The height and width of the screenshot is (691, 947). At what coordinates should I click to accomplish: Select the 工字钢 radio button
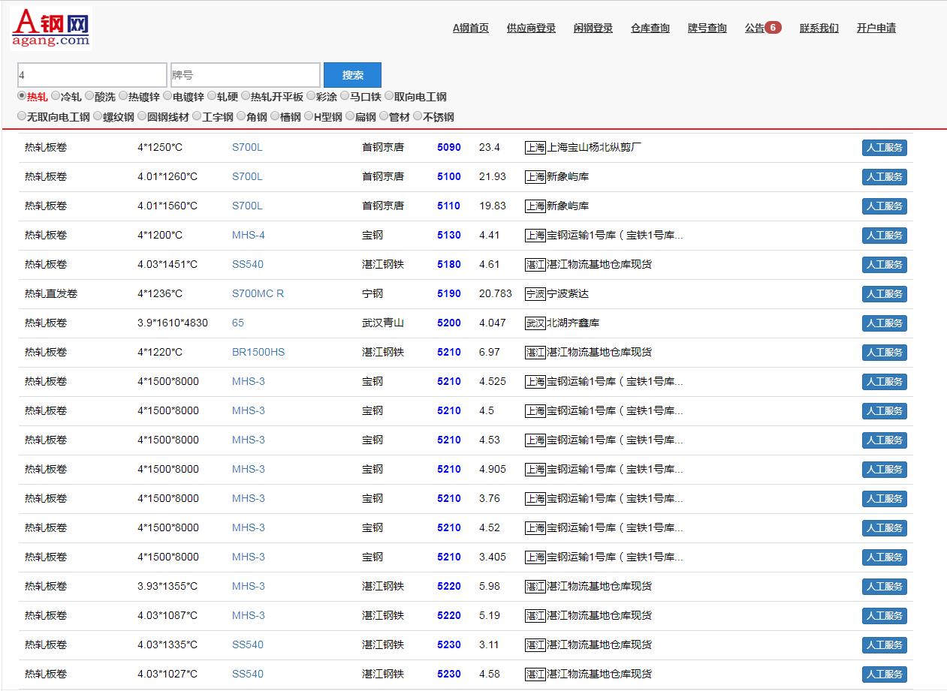point(197,116)
